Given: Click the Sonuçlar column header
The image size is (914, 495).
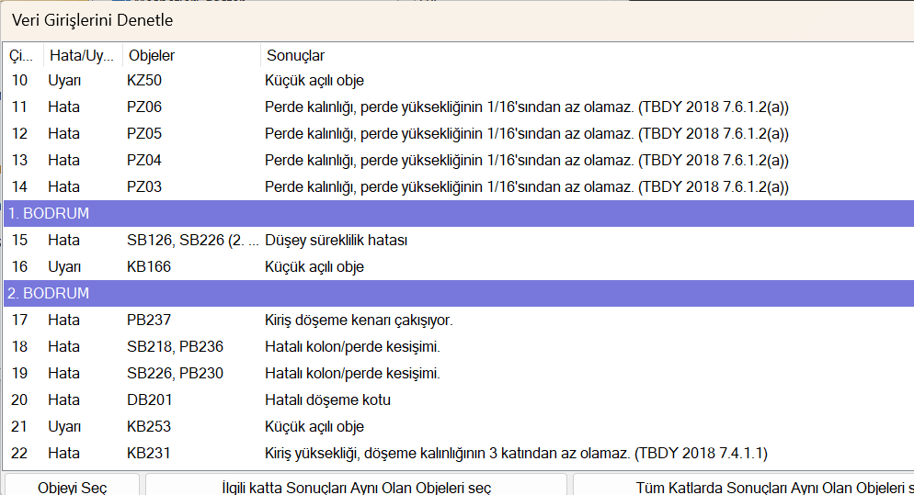Looking at the screenshot, I should (295, 55).
